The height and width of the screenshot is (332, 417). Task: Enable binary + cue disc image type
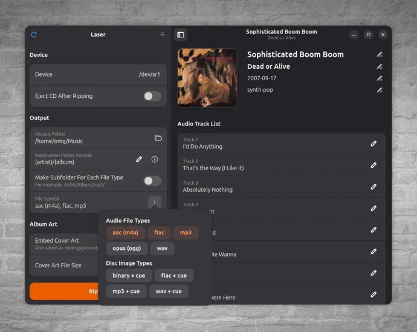pos(129,275)
